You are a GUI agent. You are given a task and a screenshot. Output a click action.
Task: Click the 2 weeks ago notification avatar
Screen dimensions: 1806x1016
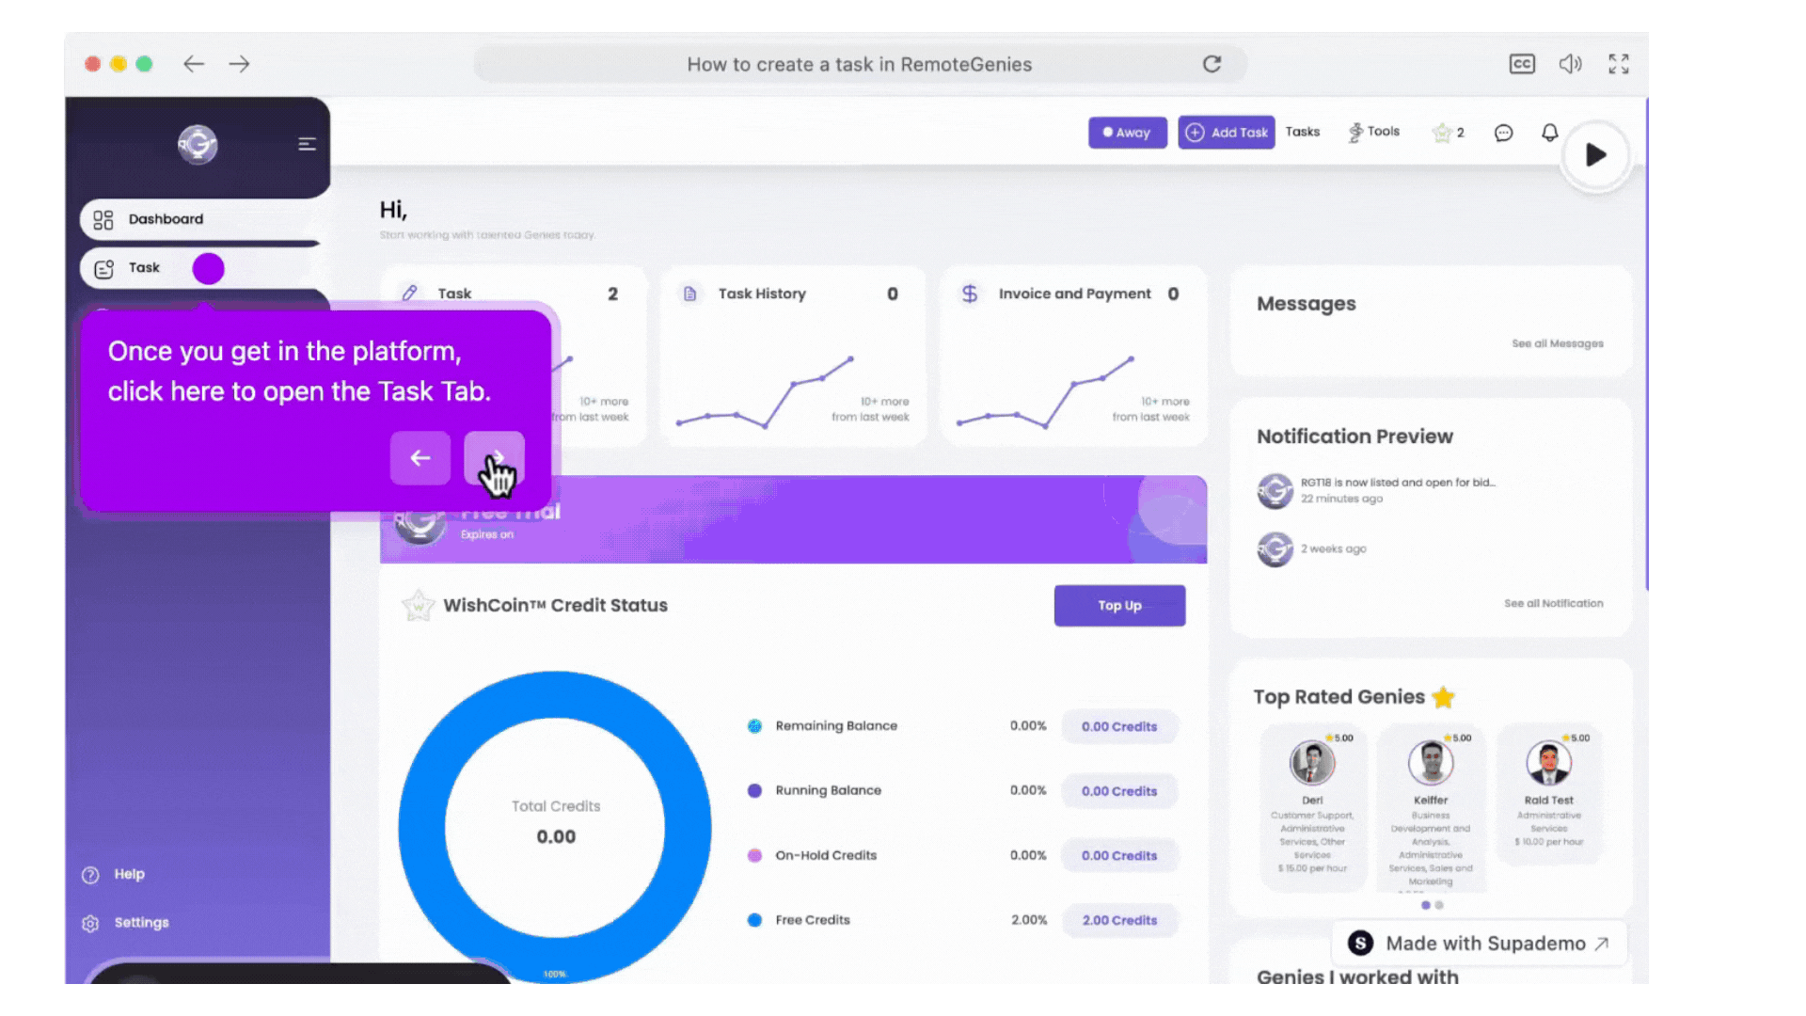click(x=1275, y=548)
